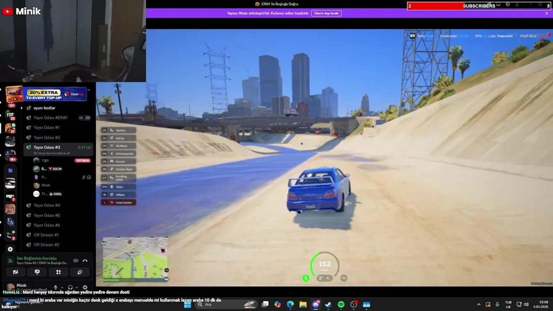Image resolution: width=553 pixels, height=311 pixels.
Task: Select the F2 NoClip game menu entry
Action: 118,138
